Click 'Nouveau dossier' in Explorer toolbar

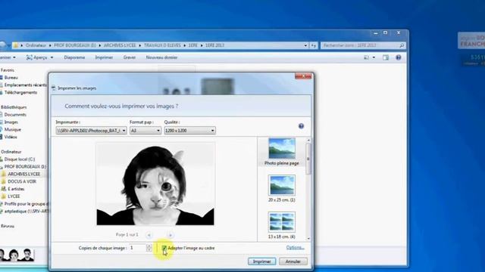point(161,57)
